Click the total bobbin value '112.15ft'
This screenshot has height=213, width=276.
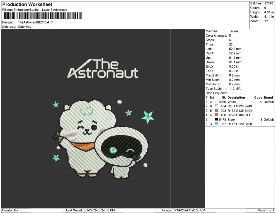click(235, 89)
